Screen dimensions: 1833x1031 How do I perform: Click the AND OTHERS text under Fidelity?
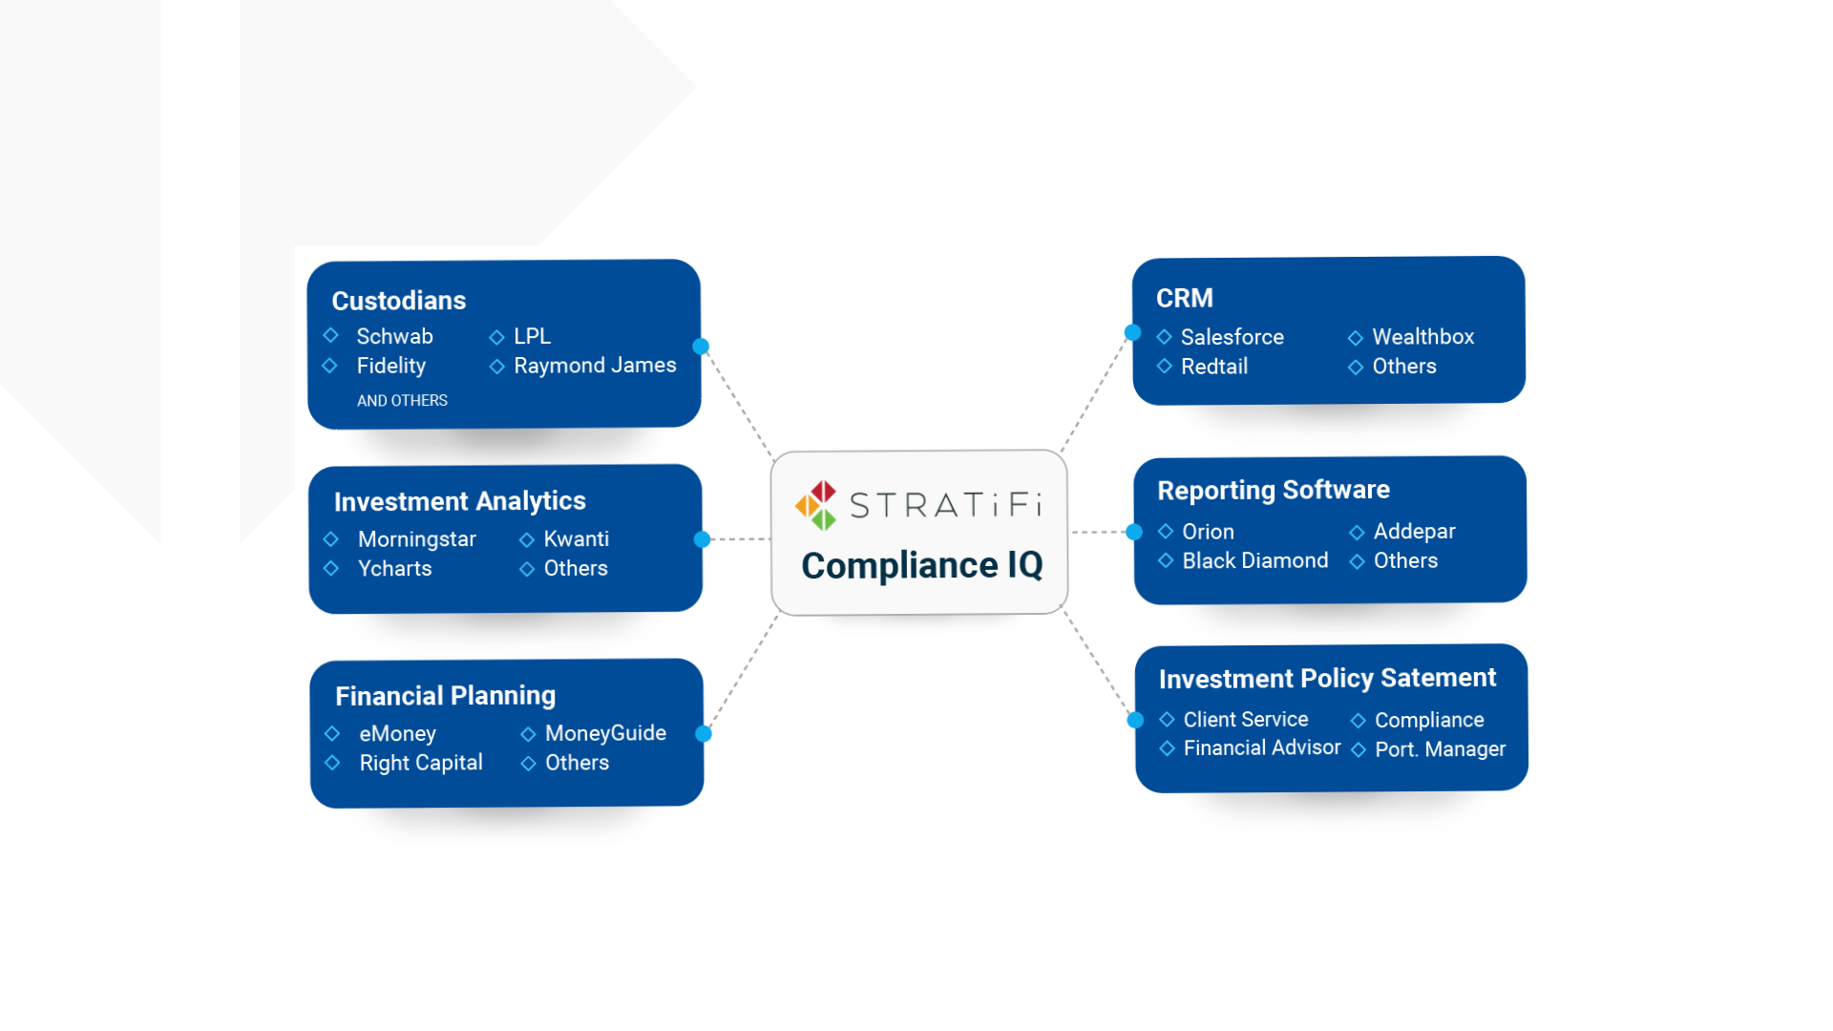[x=402, y=401]
